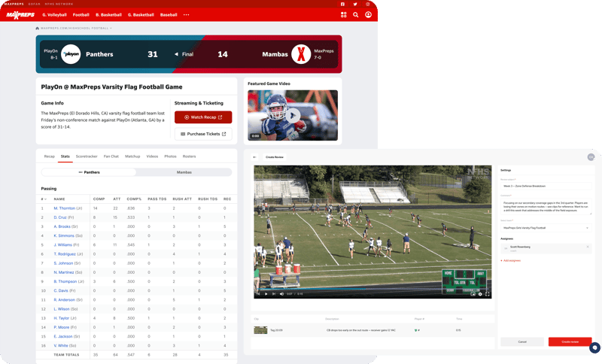The height and width of the screenshot is (364, 602).
Task: Open the more sports ellipsis menu
Action: coord(186,14)
